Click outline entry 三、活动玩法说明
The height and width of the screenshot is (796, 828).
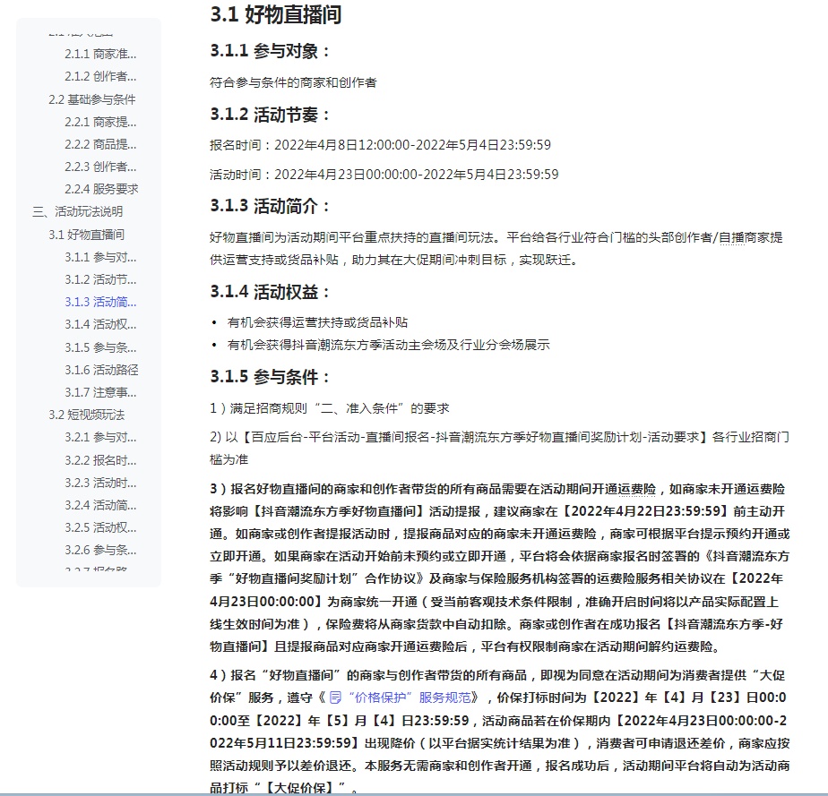point(78,211)
